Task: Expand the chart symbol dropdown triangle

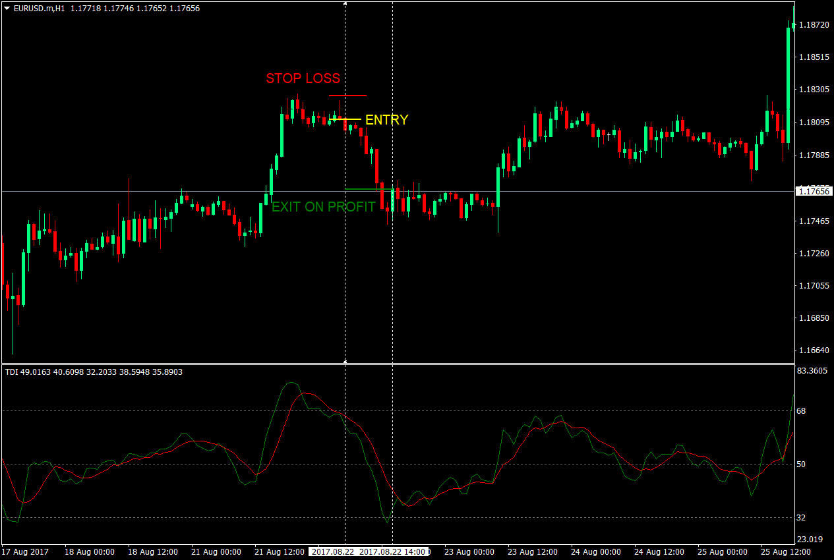Action: pos(5,8)
